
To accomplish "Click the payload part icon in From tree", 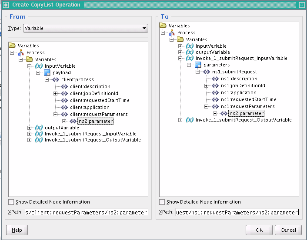I will [x=47, y=73].
